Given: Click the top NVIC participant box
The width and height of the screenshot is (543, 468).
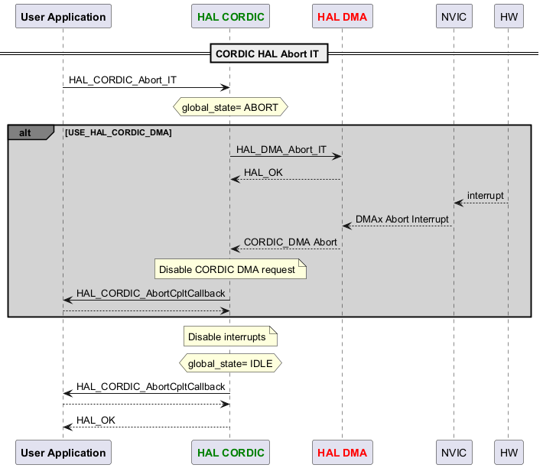Looking at the screenshot, I should coord(454,16).
